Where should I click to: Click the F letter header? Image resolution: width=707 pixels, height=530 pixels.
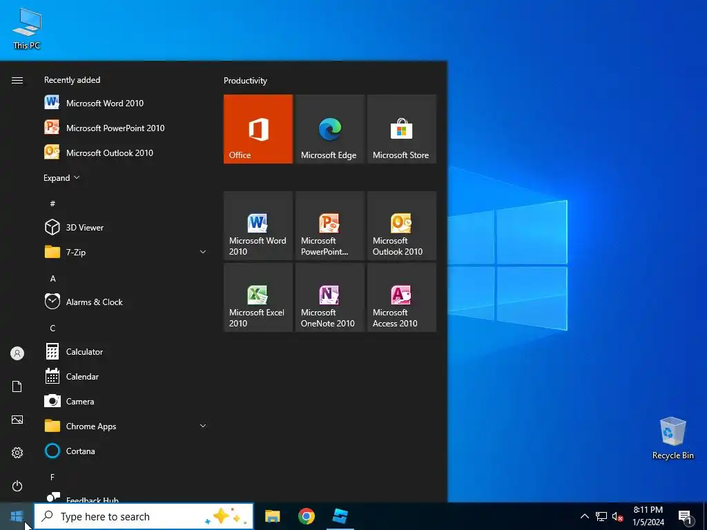(52, 477)
